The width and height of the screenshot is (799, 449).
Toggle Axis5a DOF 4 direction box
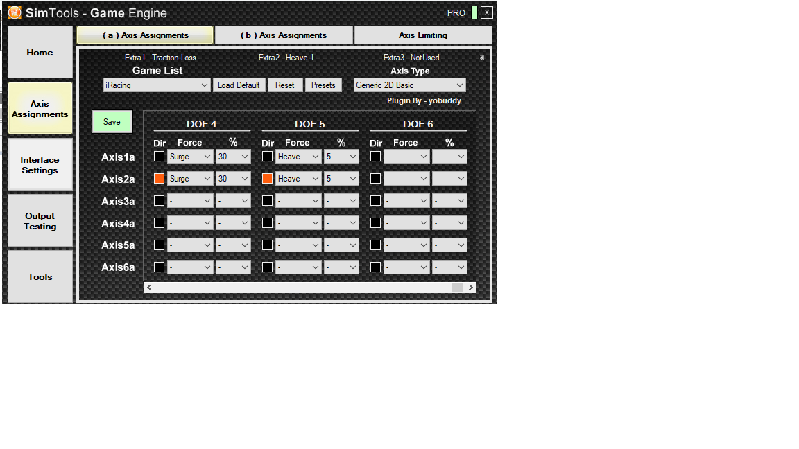[159, 245]
